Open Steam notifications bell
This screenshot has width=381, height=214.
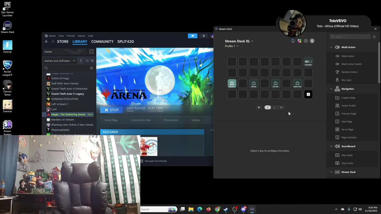(x=204, y=36)
